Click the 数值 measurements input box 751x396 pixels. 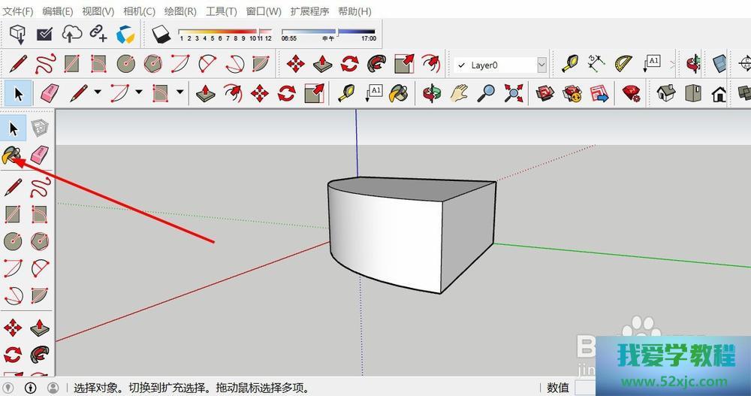coord(586,388)
